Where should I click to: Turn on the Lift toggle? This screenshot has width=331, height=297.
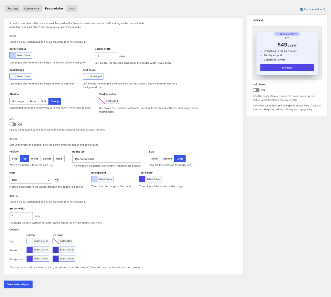coord(13,125)
